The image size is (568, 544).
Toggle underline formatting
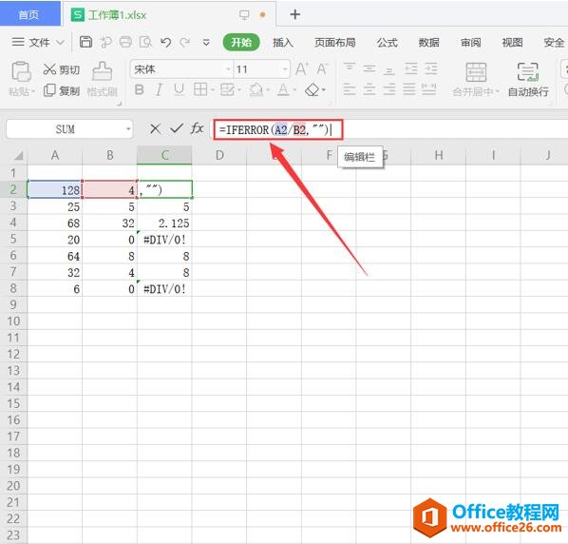click(179, 89)
